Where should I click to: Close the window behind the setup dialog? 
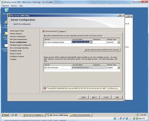(x=131, y=16)
